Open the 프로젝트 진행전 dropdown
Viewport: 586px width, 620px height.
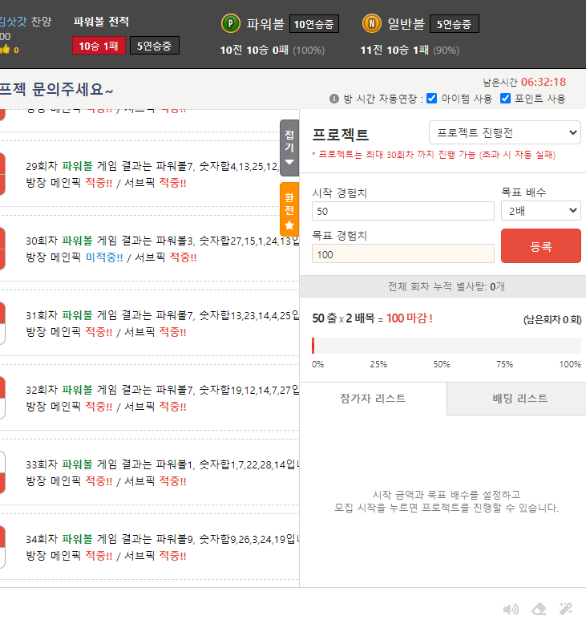pyautogui.click(x=504, y=133)
